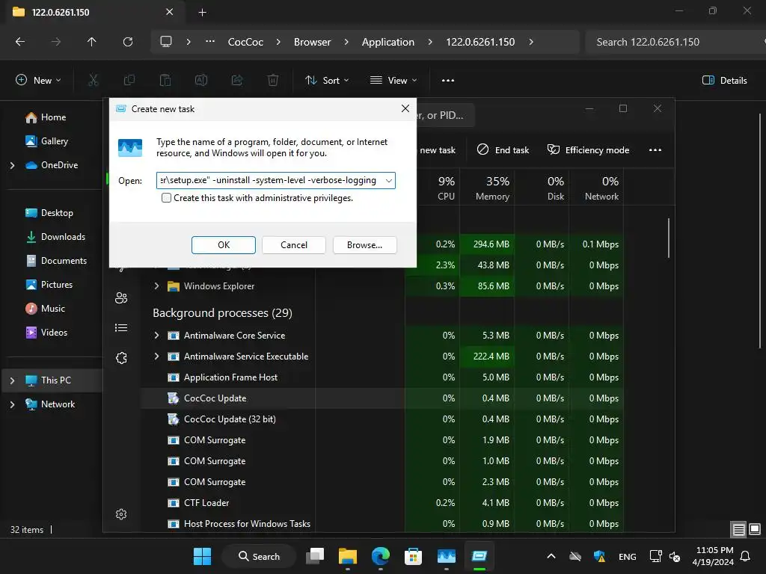Open Task Manager more options ellipsis
Screen dimensions: 766x574
655,149
